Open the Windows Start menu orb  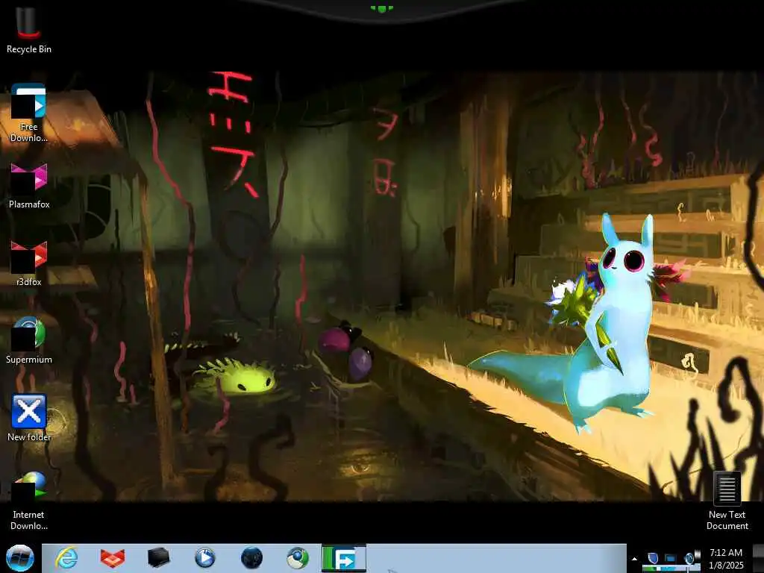click(20, 558)
